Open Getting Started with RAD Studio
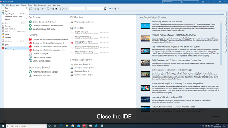The width and height of the screenshot is (228, 128). (x=45, y=22)
